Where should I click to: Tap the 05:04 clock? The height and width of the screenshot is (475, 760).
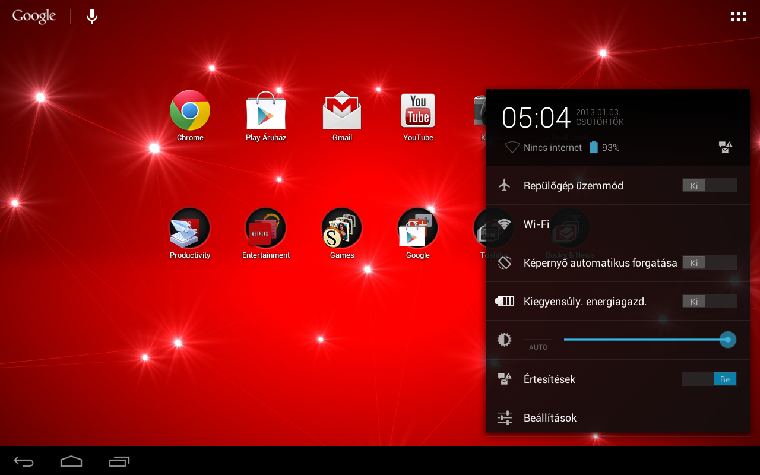[x=536, y=118]
